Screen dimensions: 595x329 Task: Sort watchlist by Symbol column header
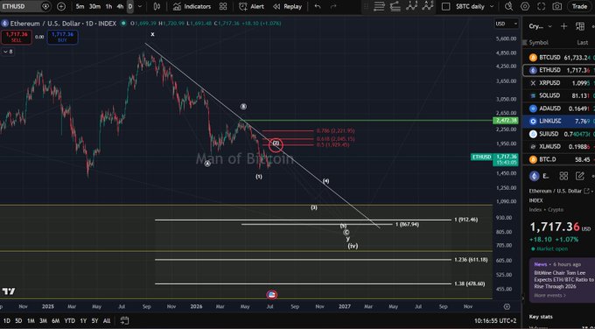[x=538, y=43]
